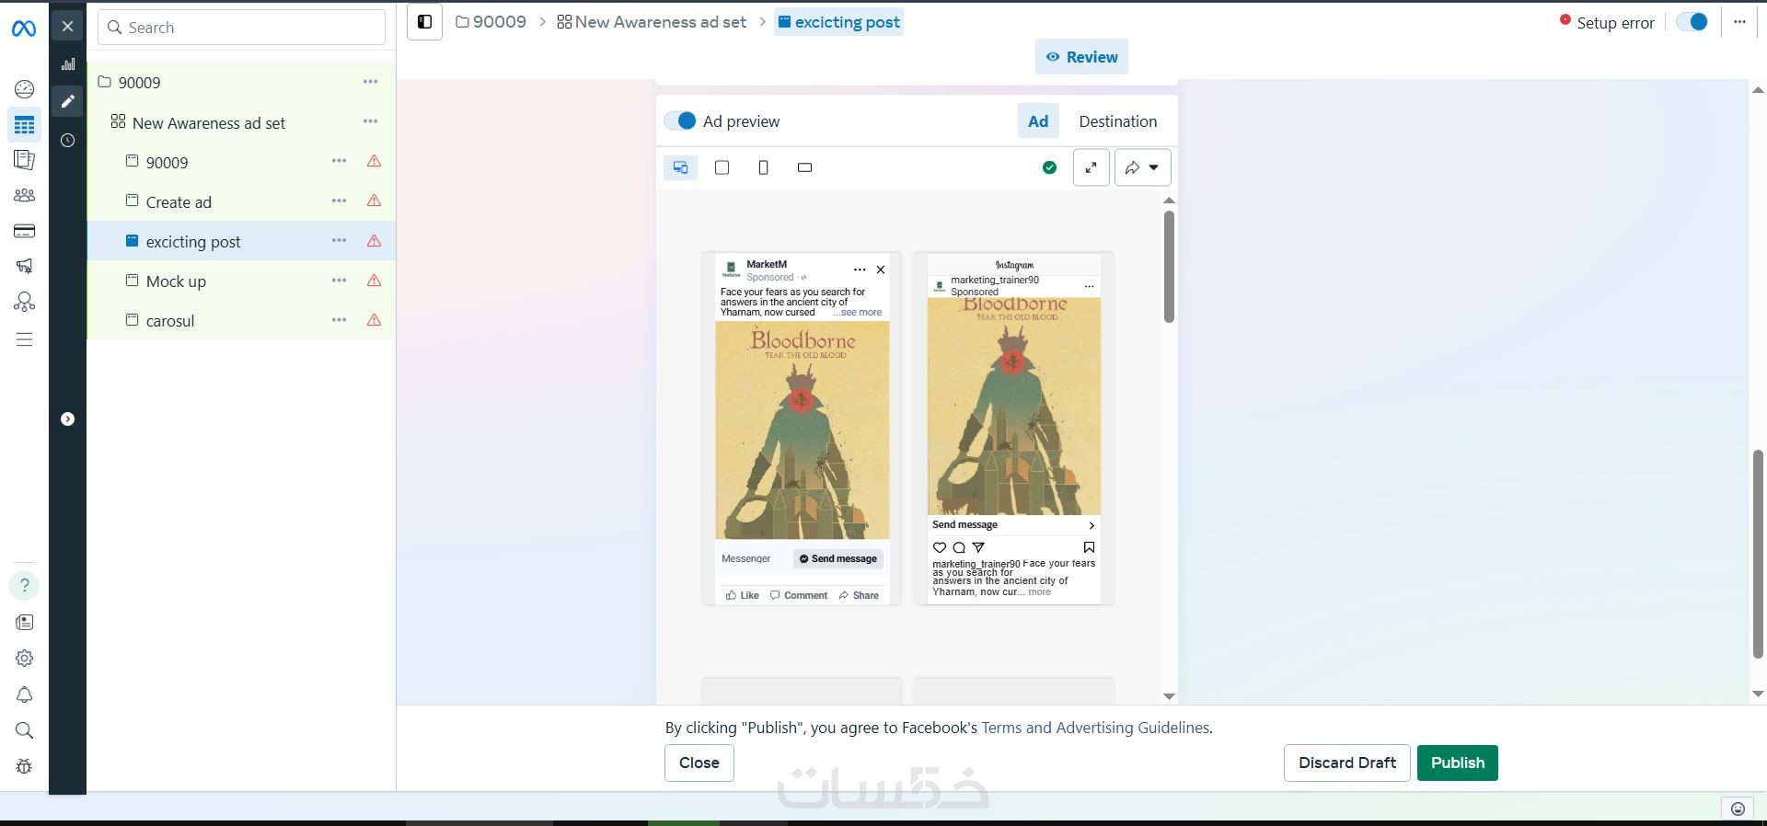Open more options for carosul
This screenshot has width=1767, height=826.
339,320
